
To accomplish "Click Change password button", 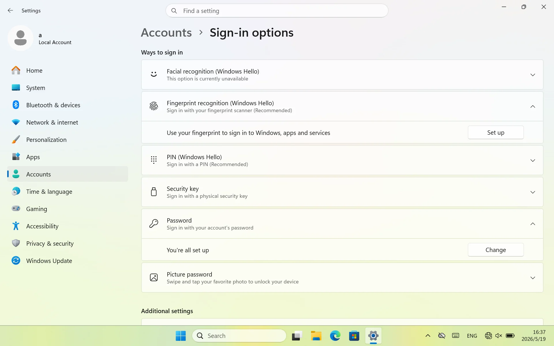I will [496, 250].
